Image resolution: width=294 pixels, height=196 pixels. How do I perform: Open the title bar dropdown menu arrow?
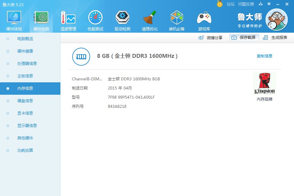tap(269, 4)
